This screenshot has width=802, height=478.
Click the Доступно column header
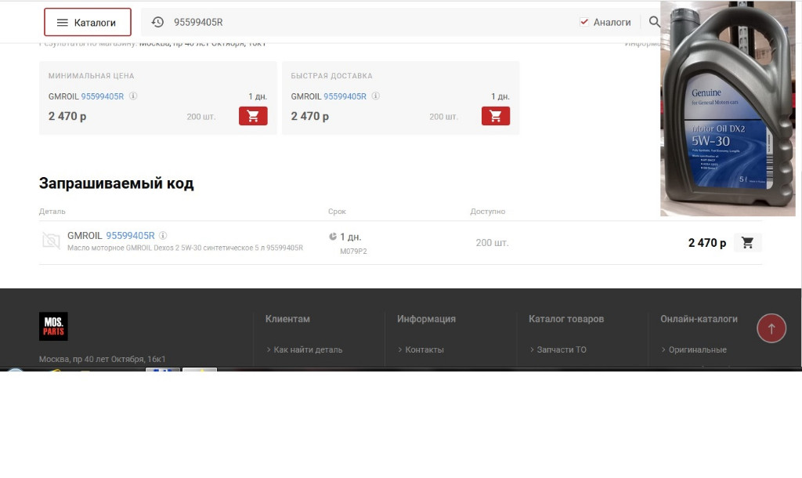point(487,212)
